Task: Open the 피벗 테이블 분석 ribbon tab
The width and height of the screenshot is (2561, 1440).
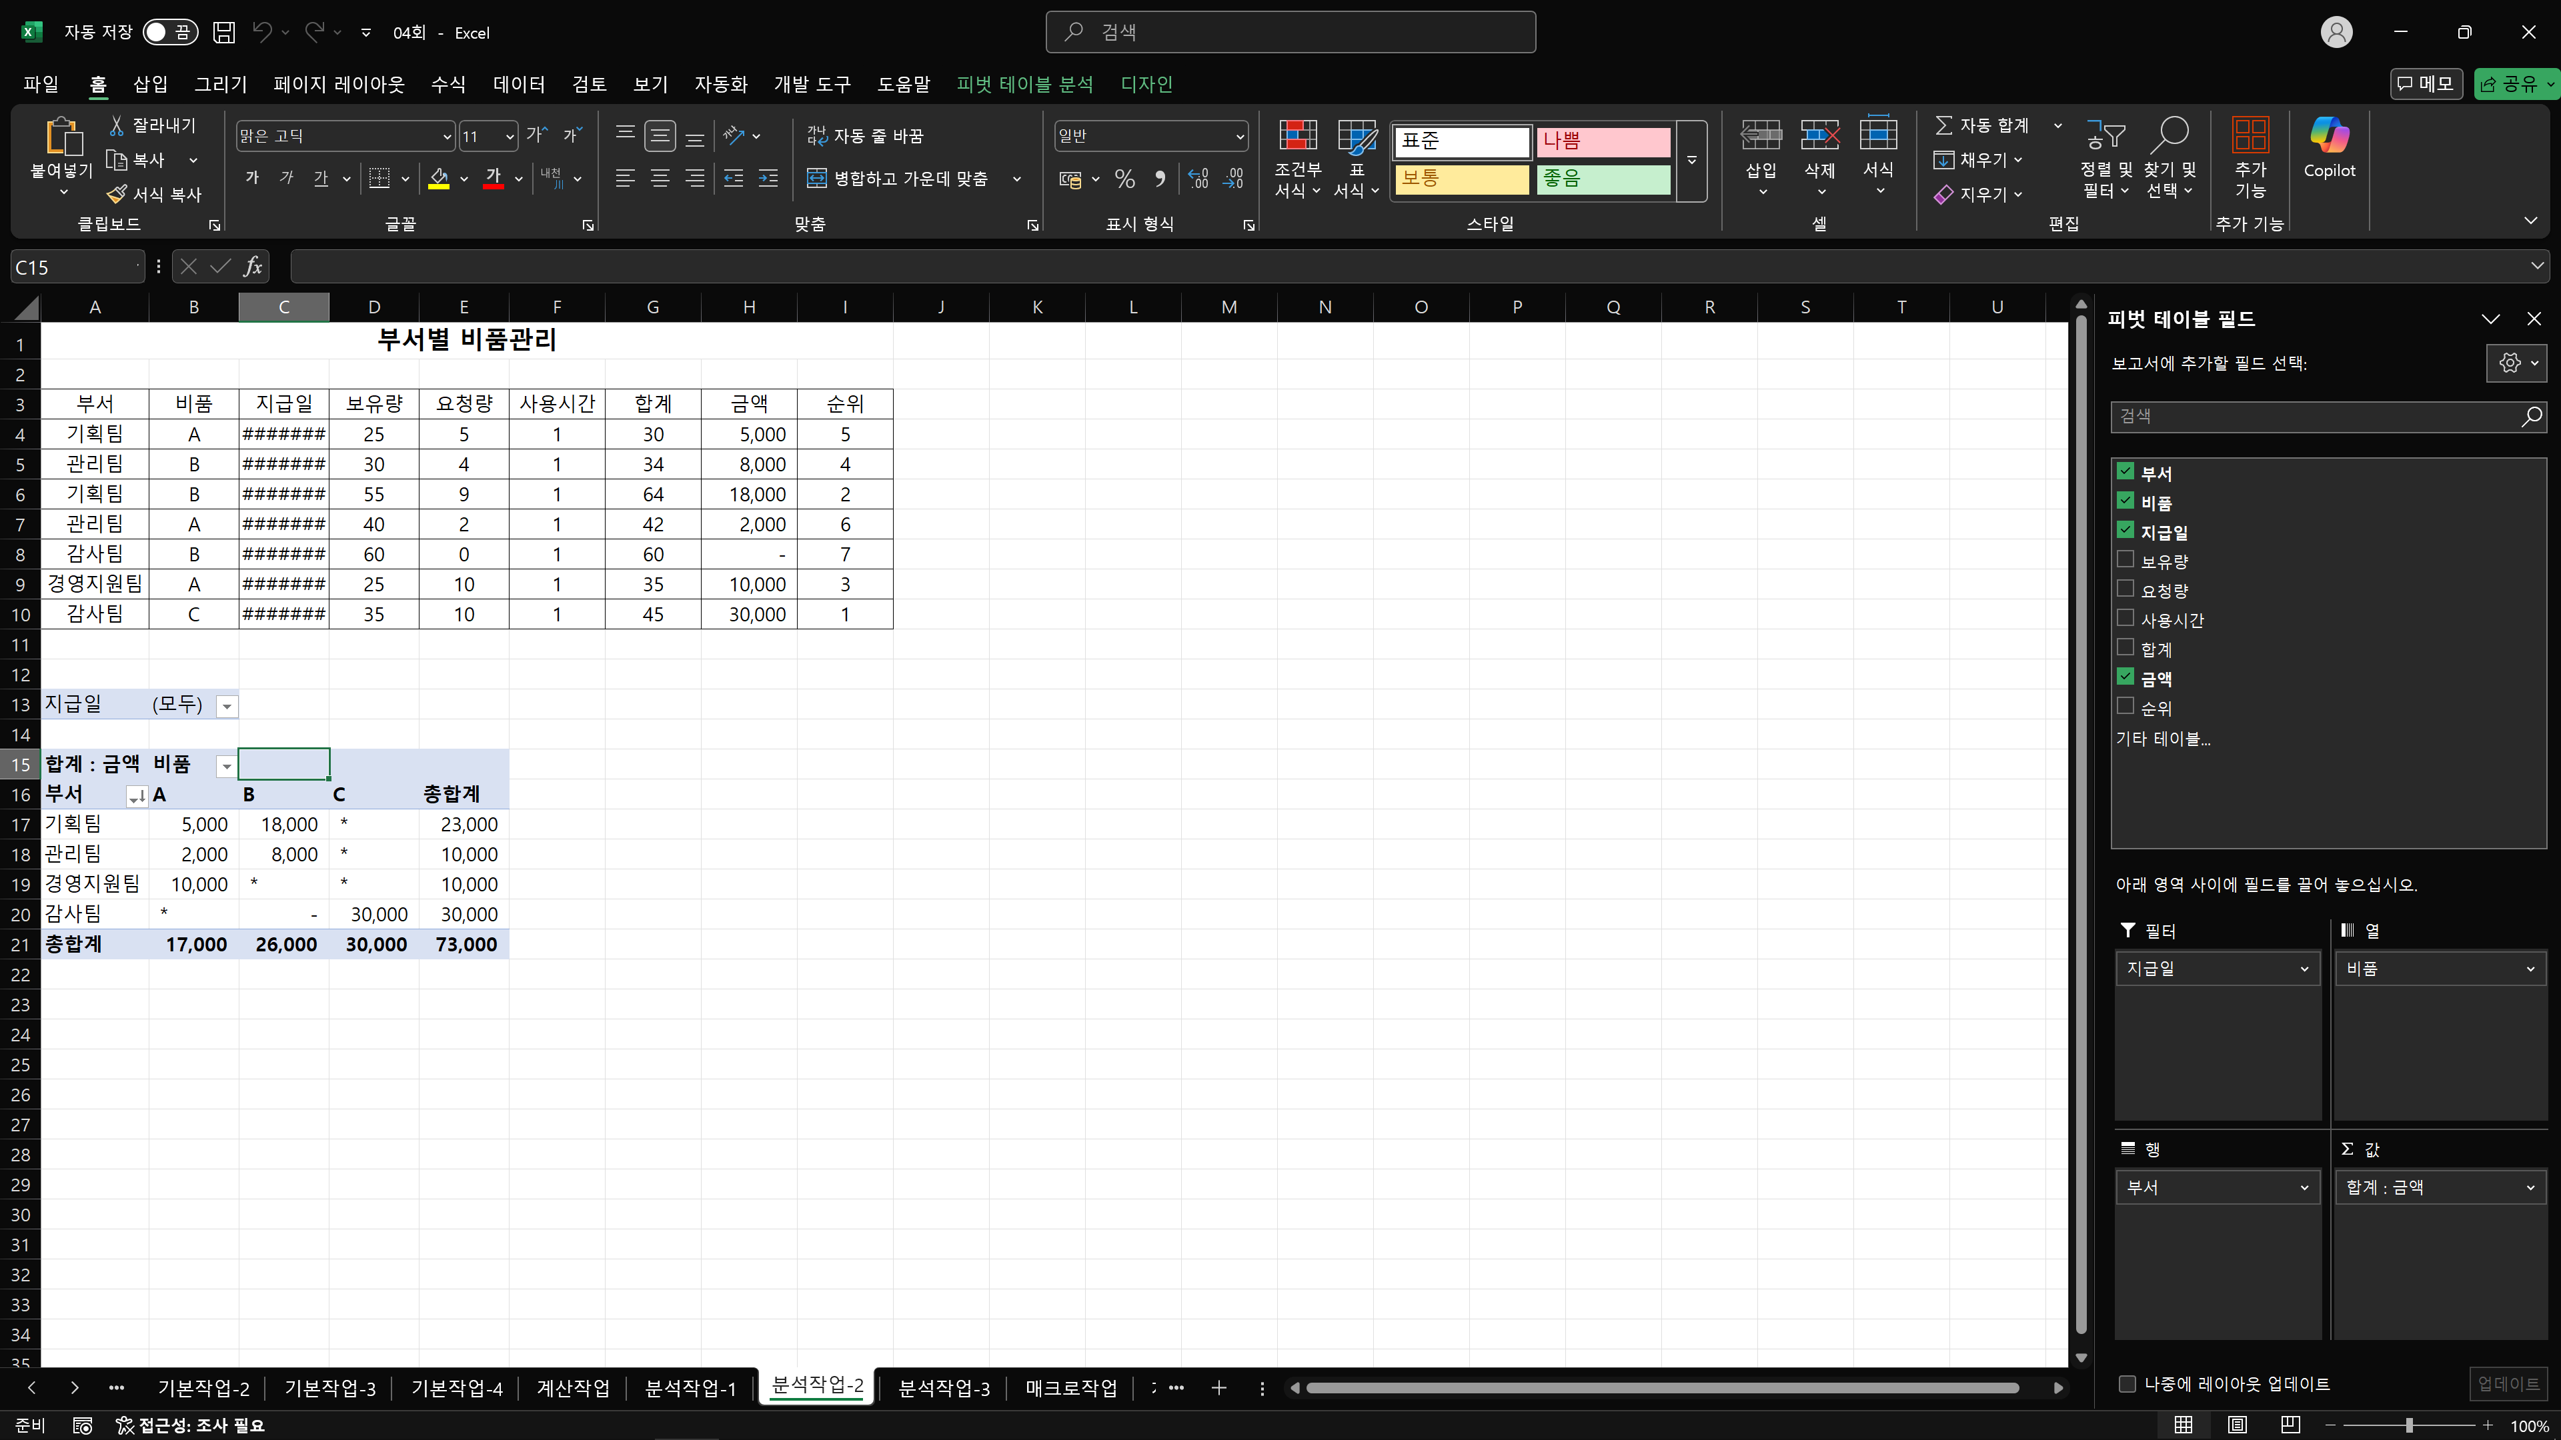Action: click(x=1024, y=85)
